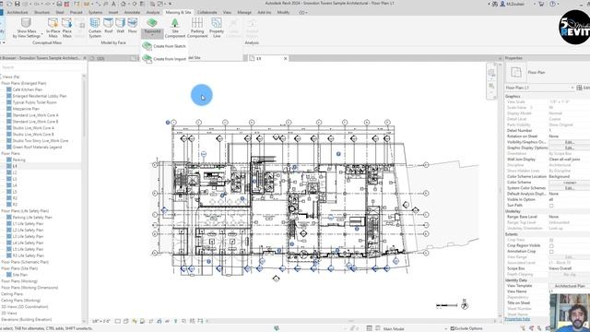590x332 pixels.
Task: Click the user account M.Zouhair
Action: coord(512,4)
